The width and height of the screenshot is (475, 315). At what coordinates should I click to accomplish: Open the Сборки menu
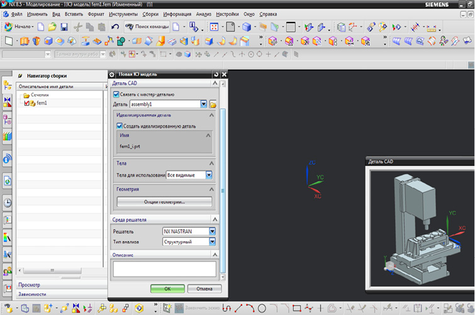pyautogui.click(x=150, y=14)
